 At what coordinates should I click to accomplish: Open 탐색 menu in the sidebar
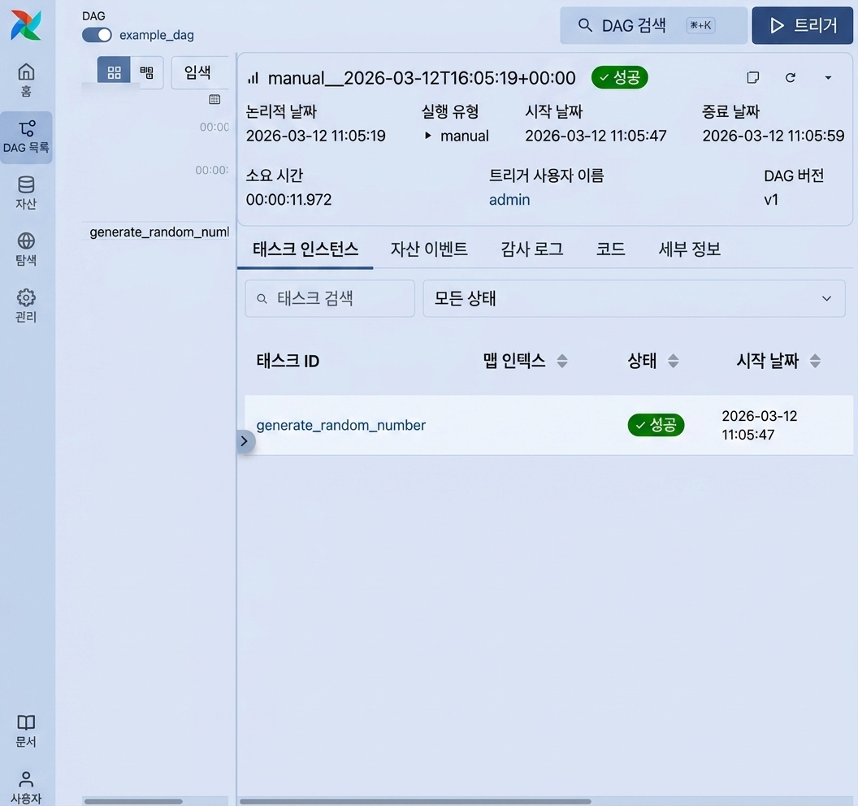pyautogui.click(x=26, y=249)
